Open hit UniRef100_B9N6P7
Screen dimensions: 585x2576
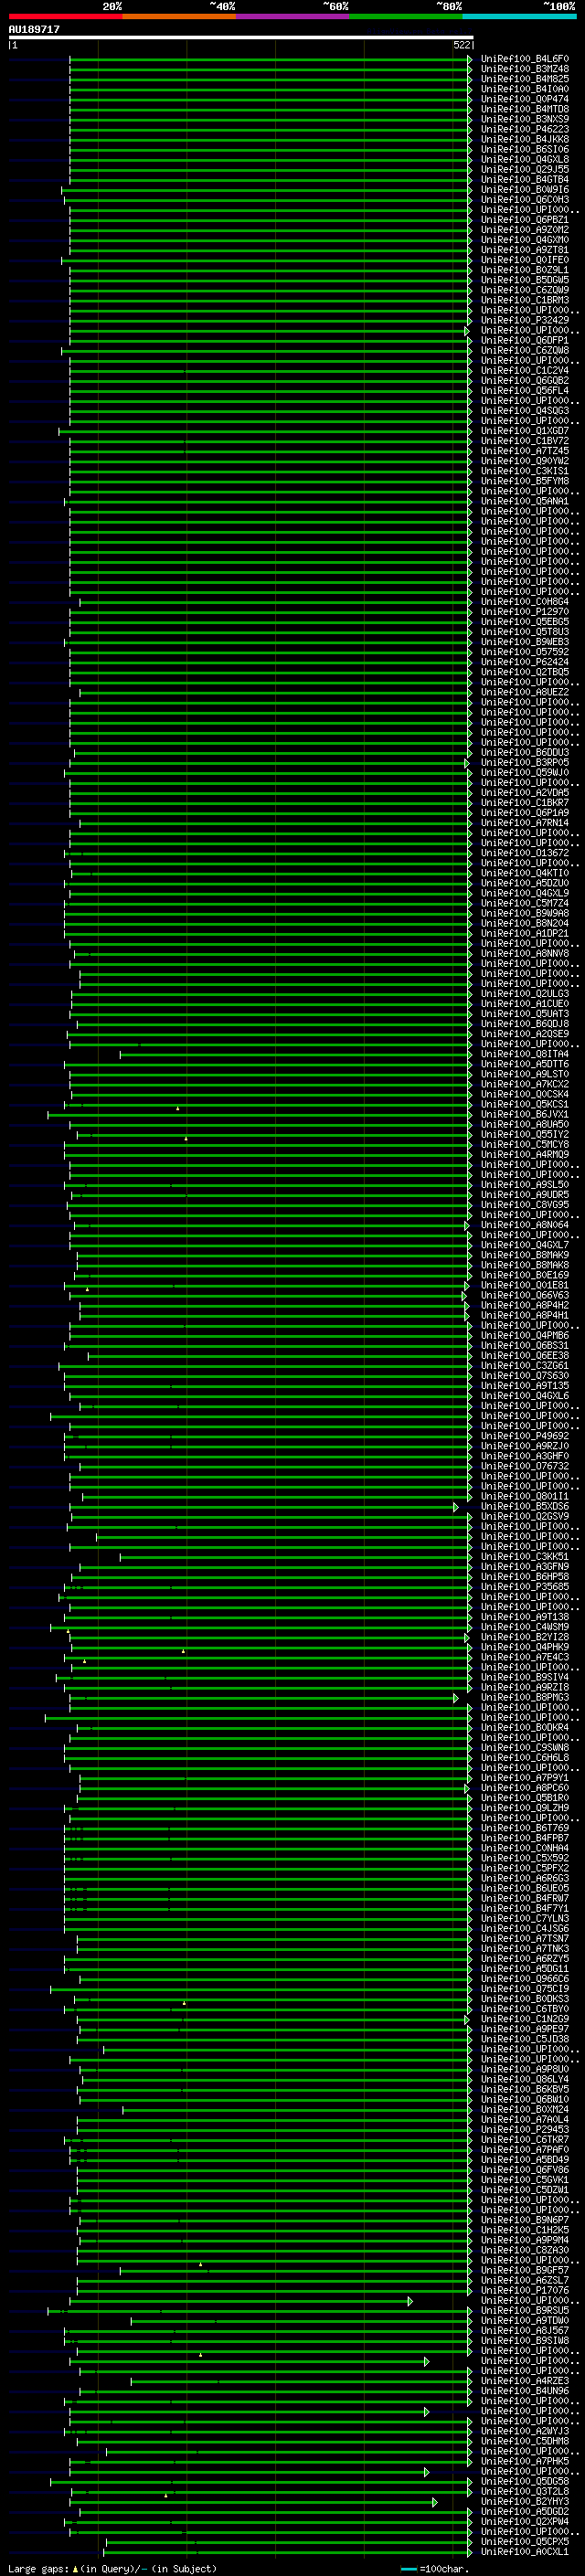coord(525,2220)
